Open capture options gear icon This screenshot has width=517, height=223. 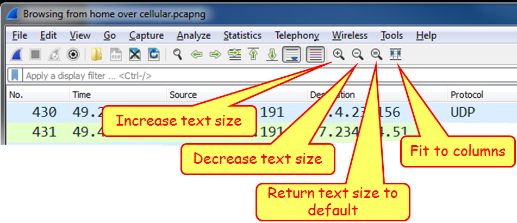click(x=72, y=54)
